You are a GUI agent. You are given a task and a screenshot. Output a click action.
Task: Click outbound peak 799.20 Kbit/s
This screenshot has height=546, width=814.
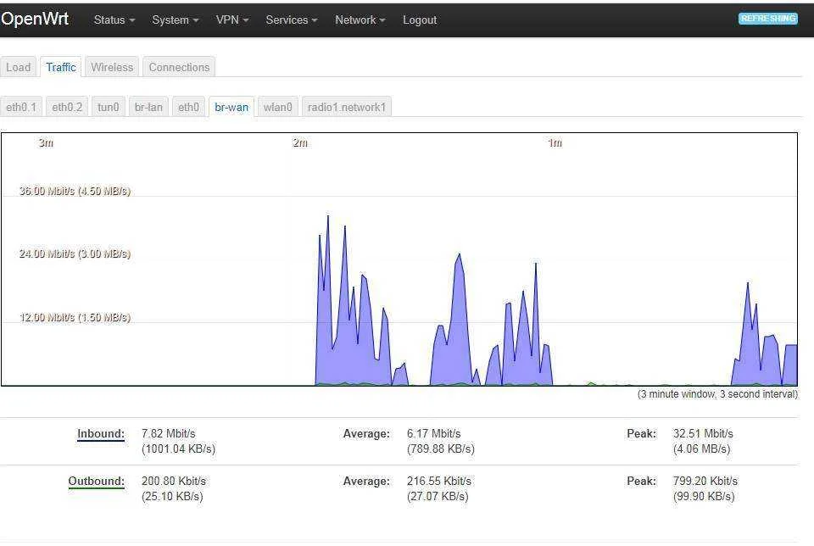(x=705, y=481)
